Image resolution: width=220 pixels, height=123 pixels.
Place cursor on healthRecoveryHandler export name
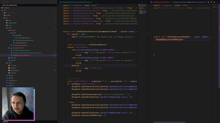click(179, 37)
